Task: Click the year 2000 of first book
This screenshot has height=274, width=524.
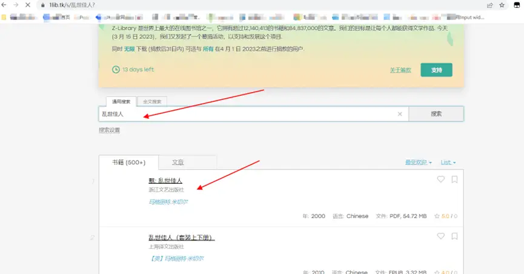Action: 318,216
